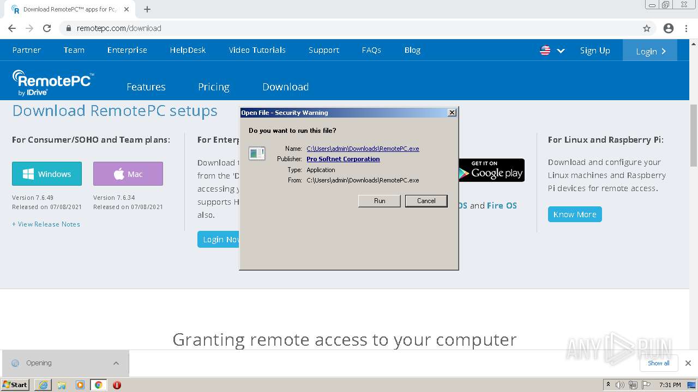Viewport: 698px width, 392px height.
Task: Click the US flag language icon
Action: [x=545, y=50]
